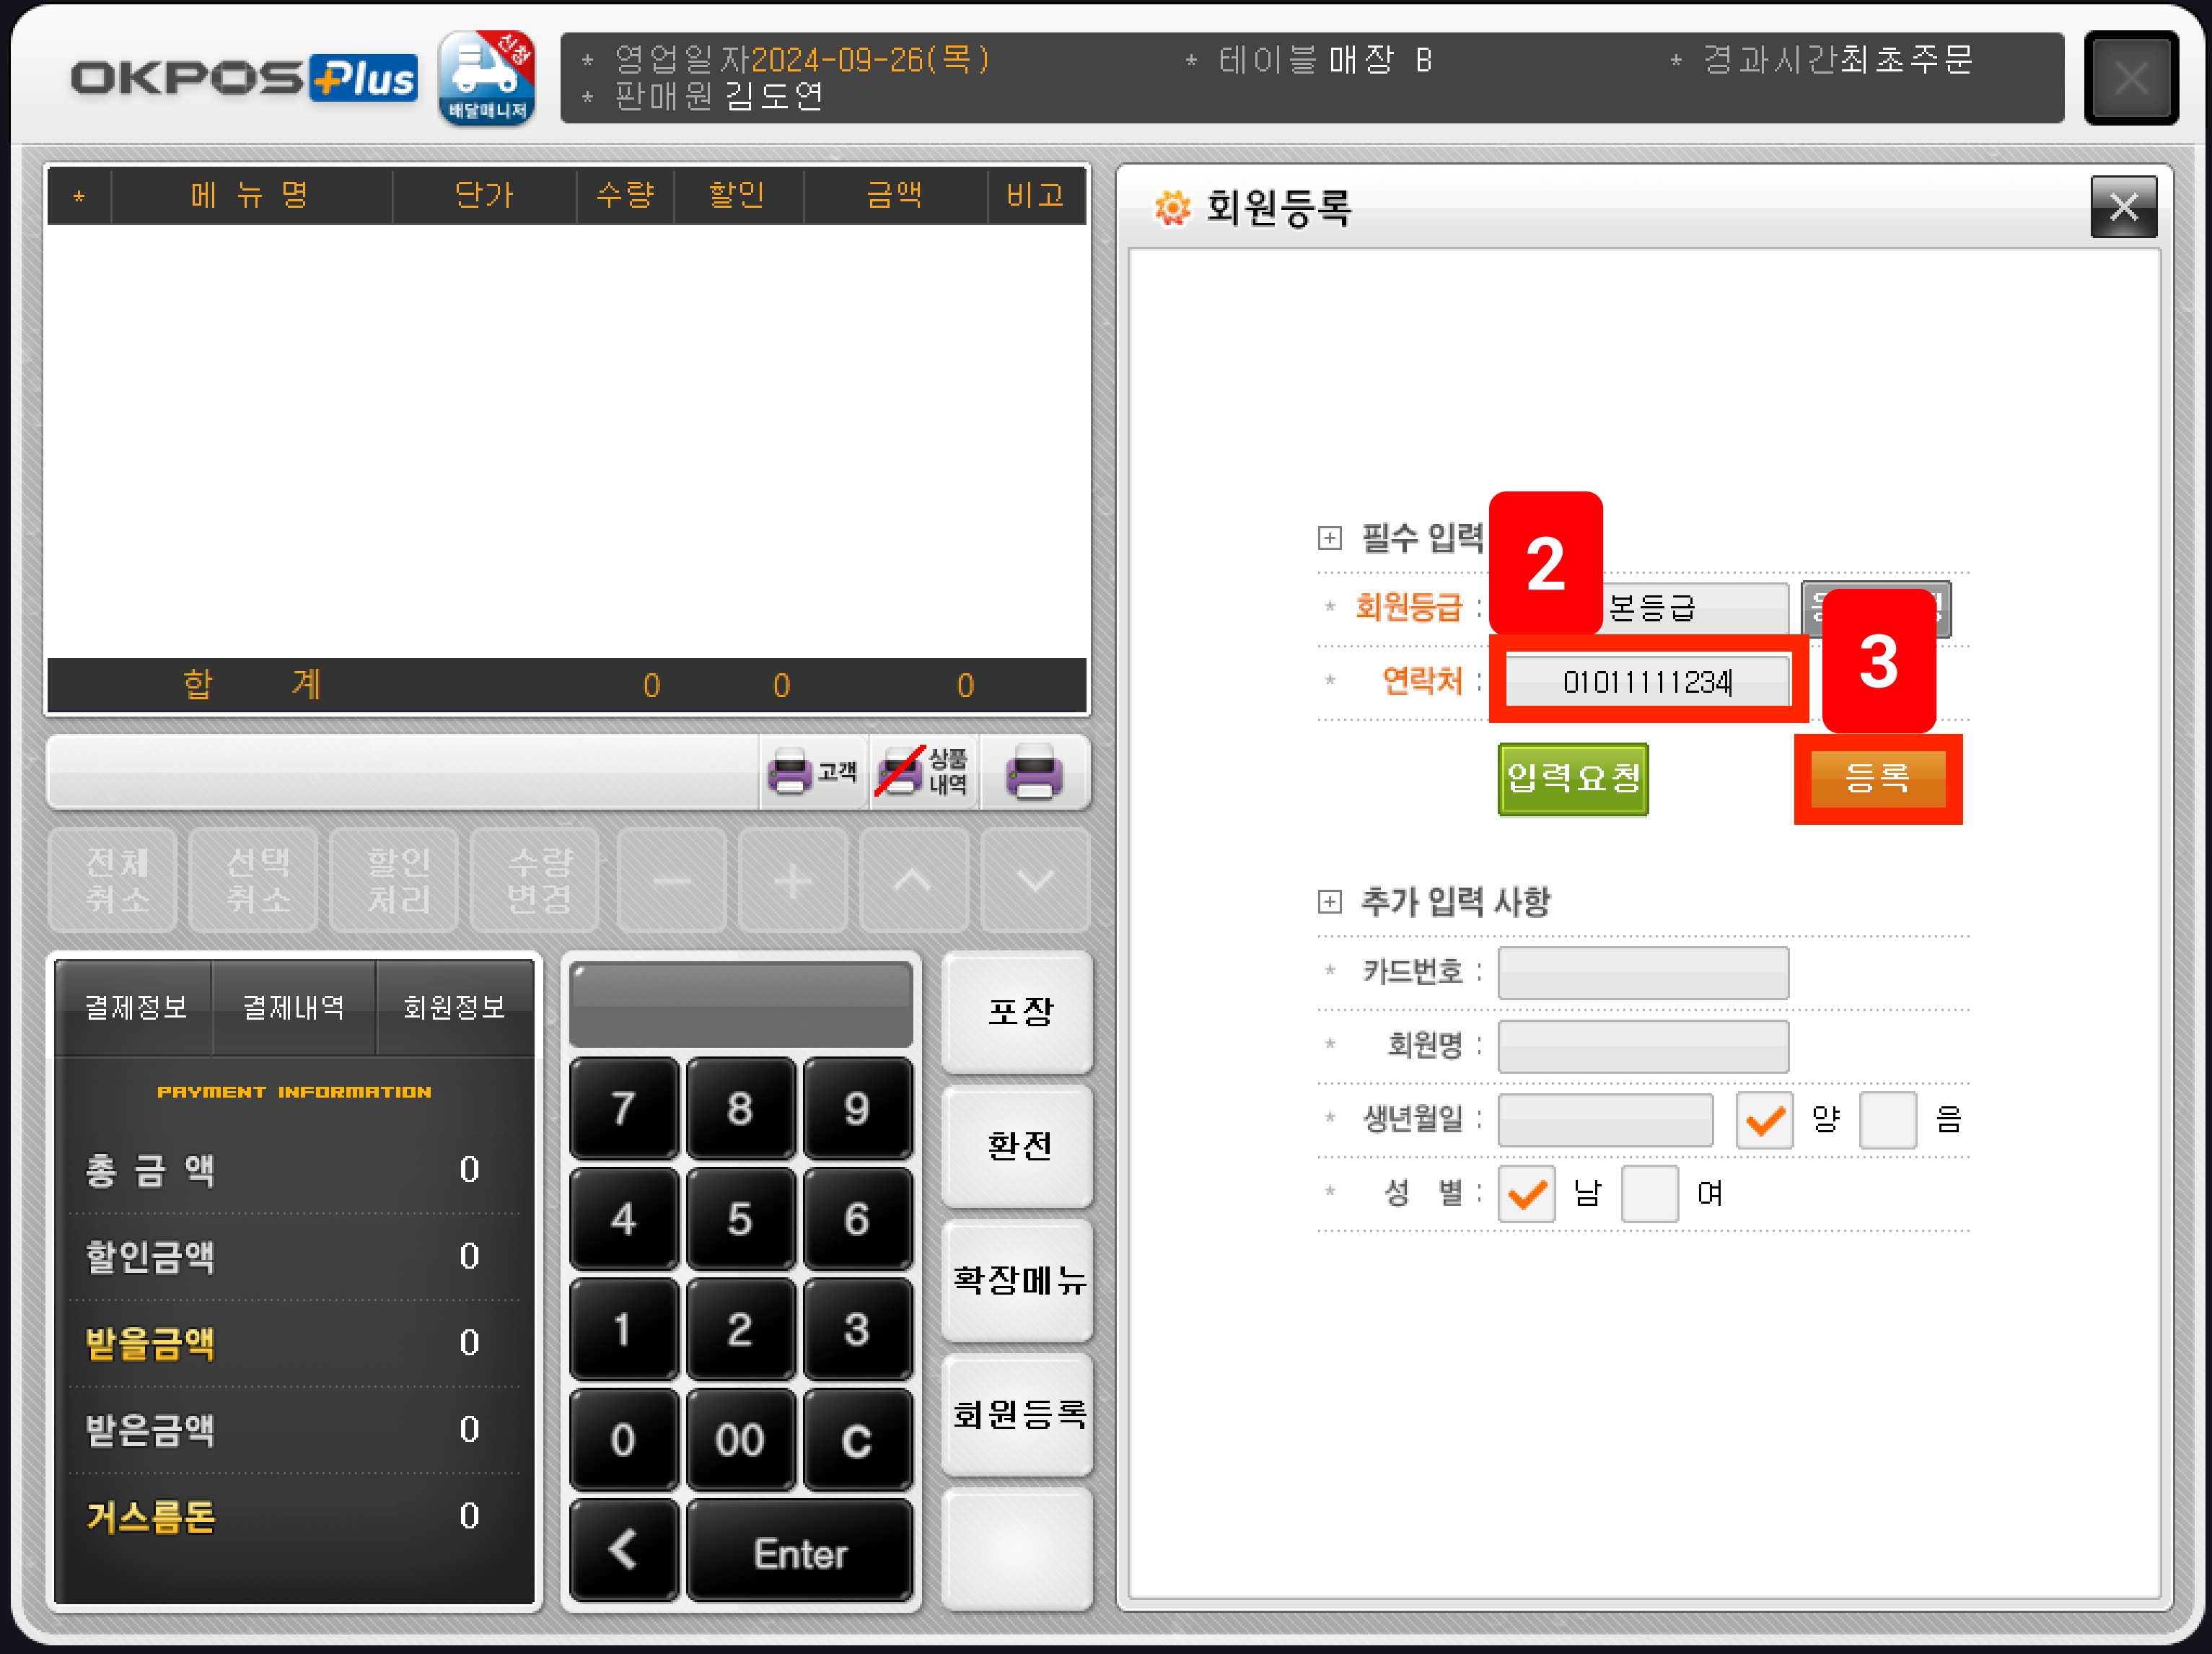Click the delivery manager scooter icon

point(487,78)
